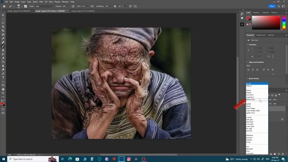The height and width of the screenshot is (162, 288).
Task: Select the Eyedropper tool
Action: pos(3,38)
